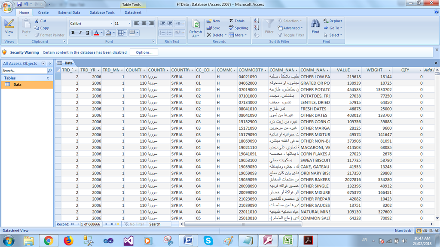The width and height of the screenshot is (440, 247).
Task: Click the font color button
Action: 96,33
